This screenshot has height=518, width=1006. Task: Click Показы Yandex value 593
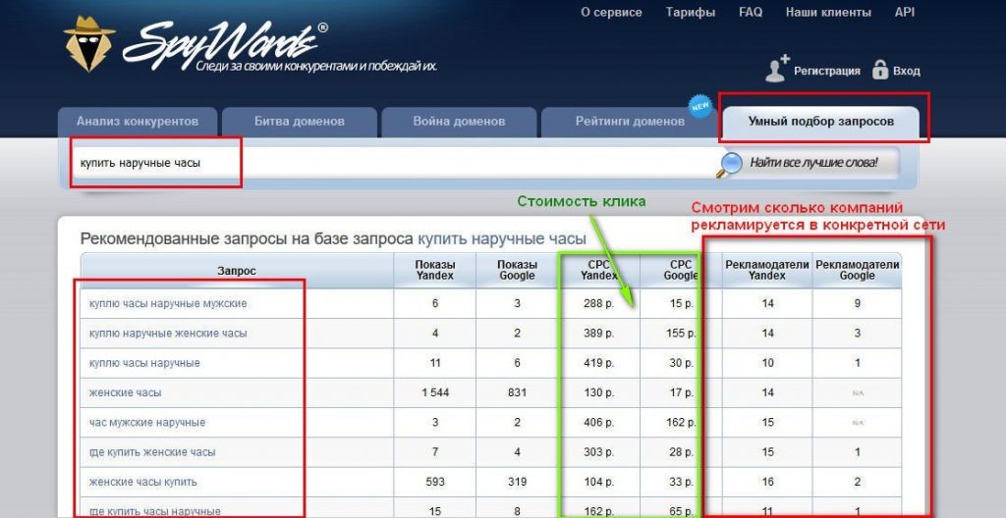[435, 482]
